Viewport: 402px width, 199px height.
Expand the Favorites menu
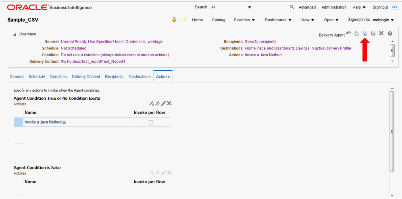click(x=244, y=20)
